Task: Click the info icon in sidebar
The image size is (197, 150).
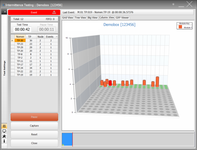Action: [4, 141]
